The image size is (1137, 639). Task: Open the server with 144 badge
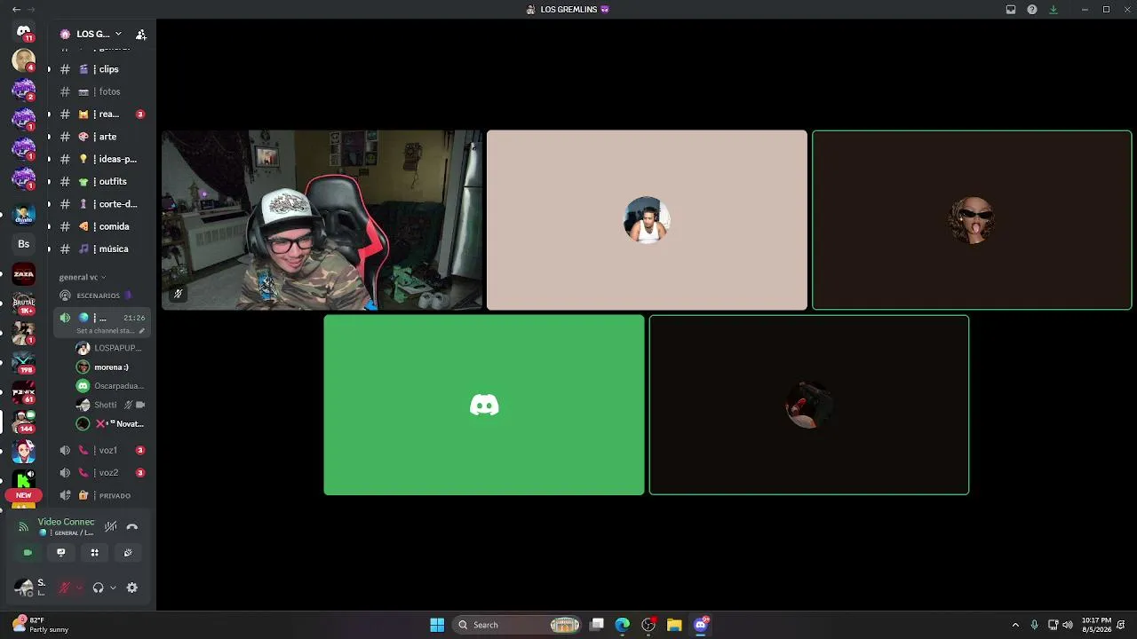pyautogui.click(x=24, y=422)
